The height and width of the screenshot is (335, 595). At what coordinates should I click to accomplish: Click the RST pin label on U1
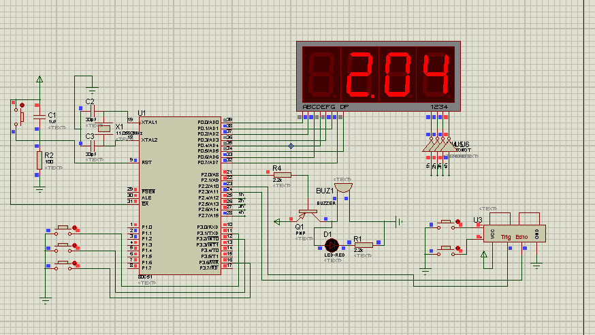tap(147, 162)
